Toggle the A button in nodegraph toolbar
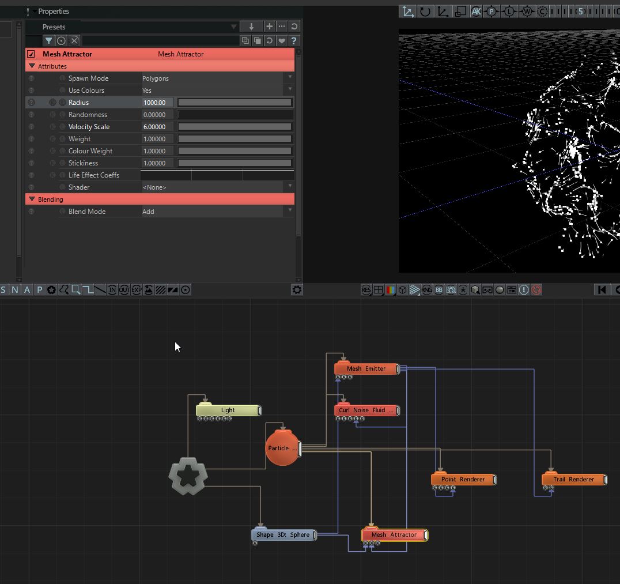Image resolution: width=620 pixels, height=584 pixels. pos(27,290)
